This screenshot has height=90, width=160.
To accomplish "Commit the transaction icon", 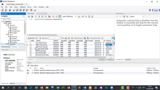I will tap(53, 16).
